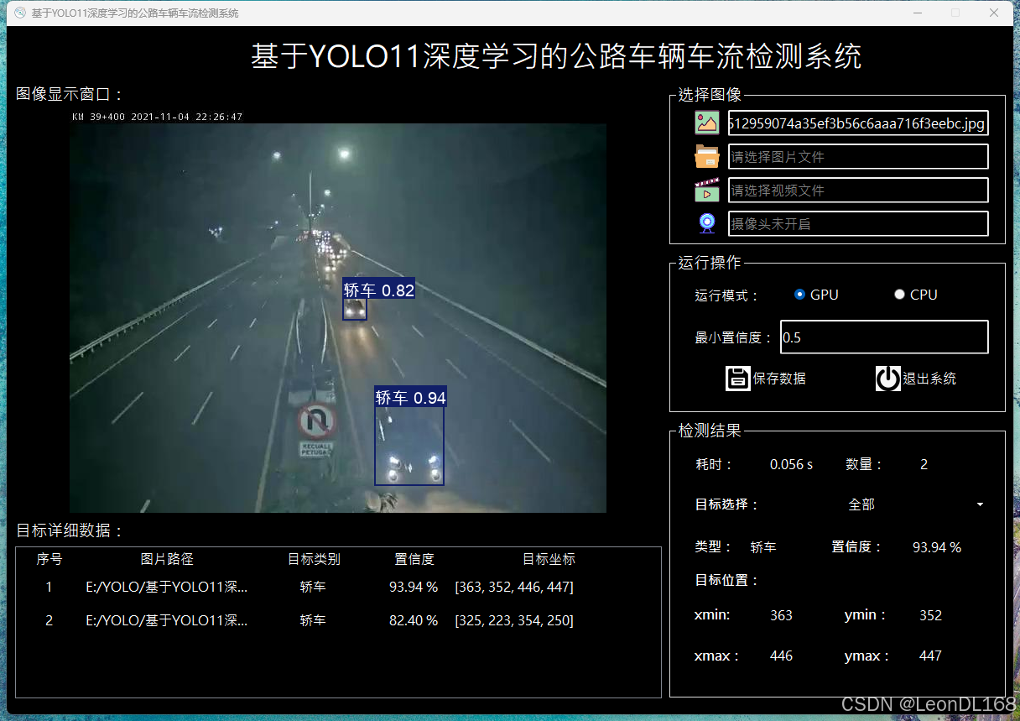The image size is (1020, 721).
Task: Click the app icon in title bar
Action: [x=20, y=13]
